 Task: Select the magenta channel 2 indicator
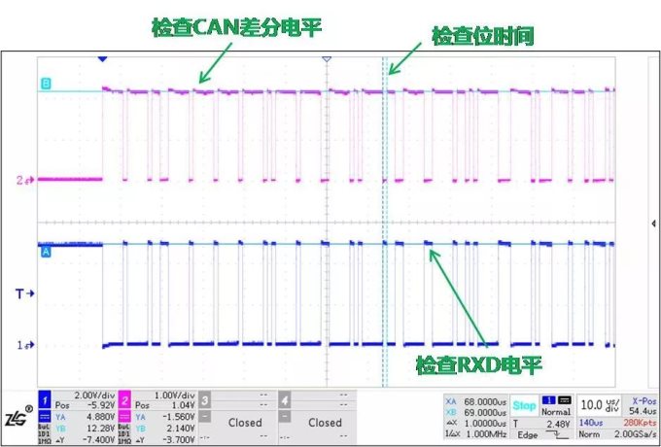click(124, 400)
